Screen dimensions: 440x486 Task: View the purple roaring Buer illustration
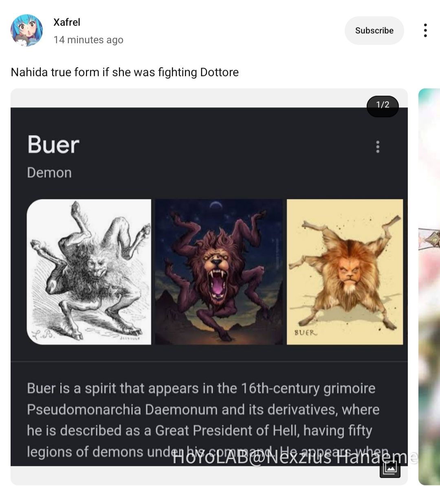(x=219, y=271)
